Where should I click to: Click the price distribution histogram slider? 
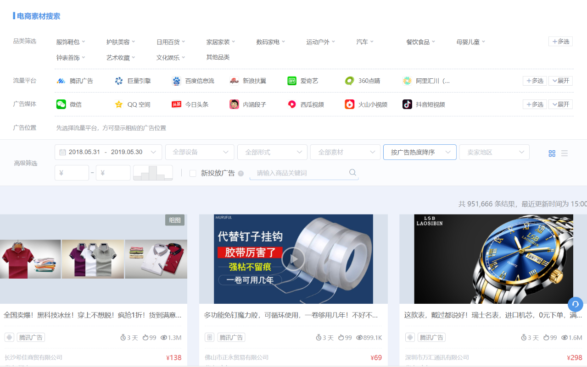point(153,173)
